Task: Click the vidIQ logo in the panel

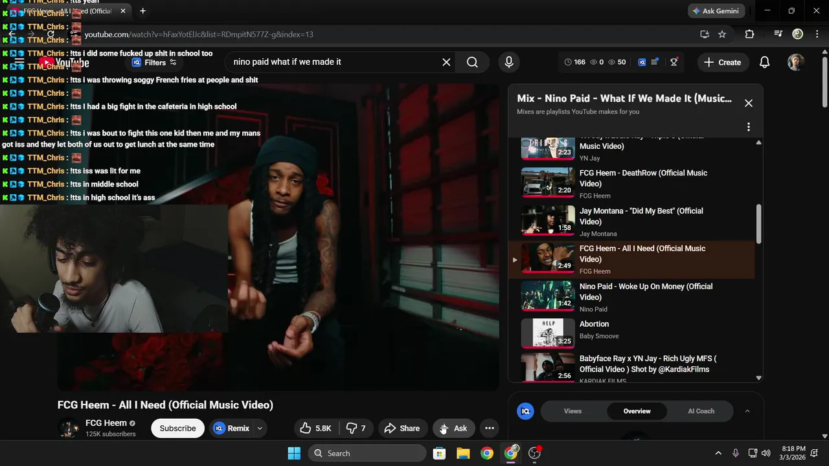Action: 526,411
